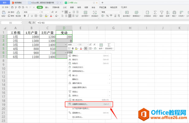This screenshot has height=123, width=189.
Task: Choose Paste Ctrl+V in context menu
Action: pos(89,63)
